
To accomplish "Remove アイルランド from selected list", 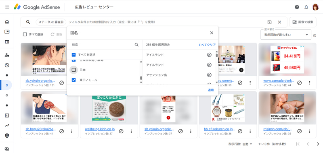I will tap(209, 65).
